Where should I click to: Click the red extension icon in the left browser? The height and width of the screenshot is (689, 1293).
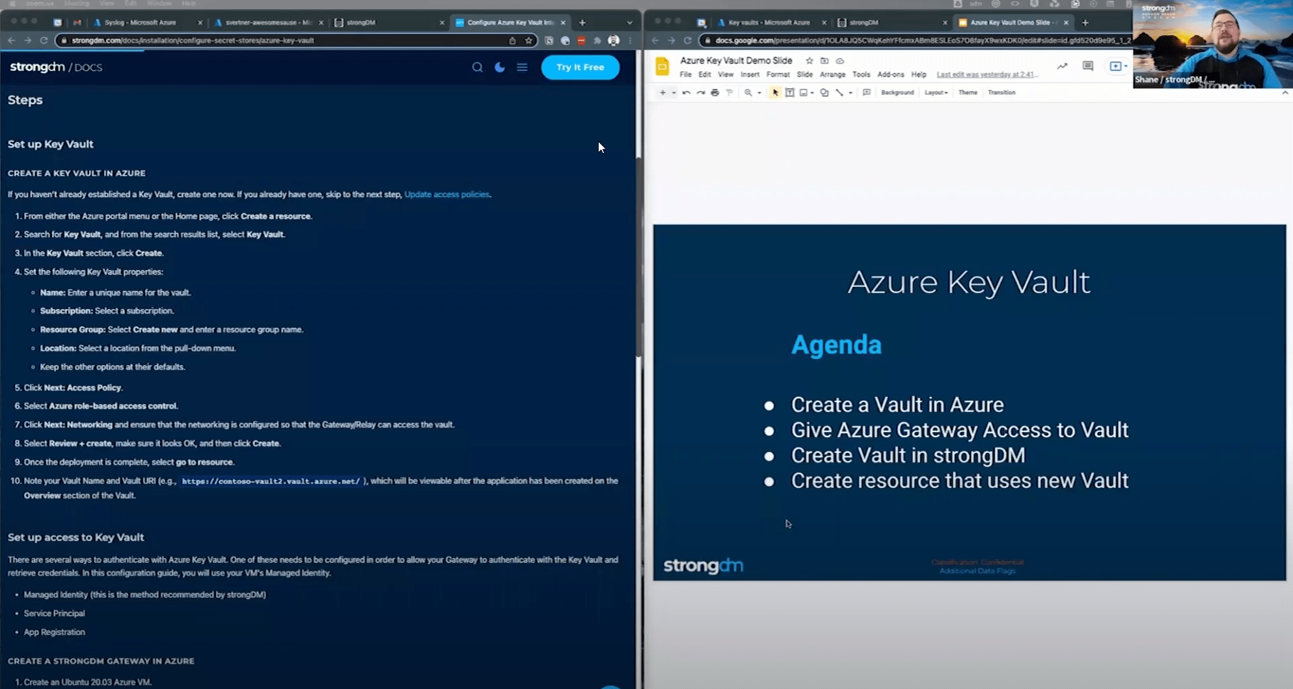[x=581, y=40]
